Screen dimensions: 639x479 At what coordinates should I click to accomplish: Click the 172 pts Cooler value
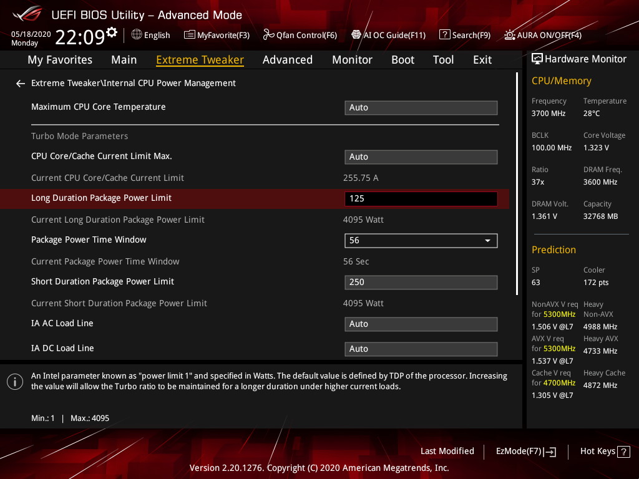point(596,283)
